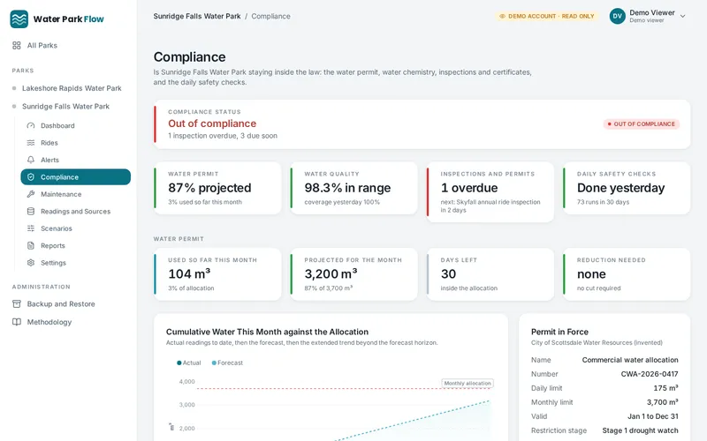Image resolution: width=707 pixels, height=441 pixels.
Task: Open Readings and Sources page
Action: point(76,211)
